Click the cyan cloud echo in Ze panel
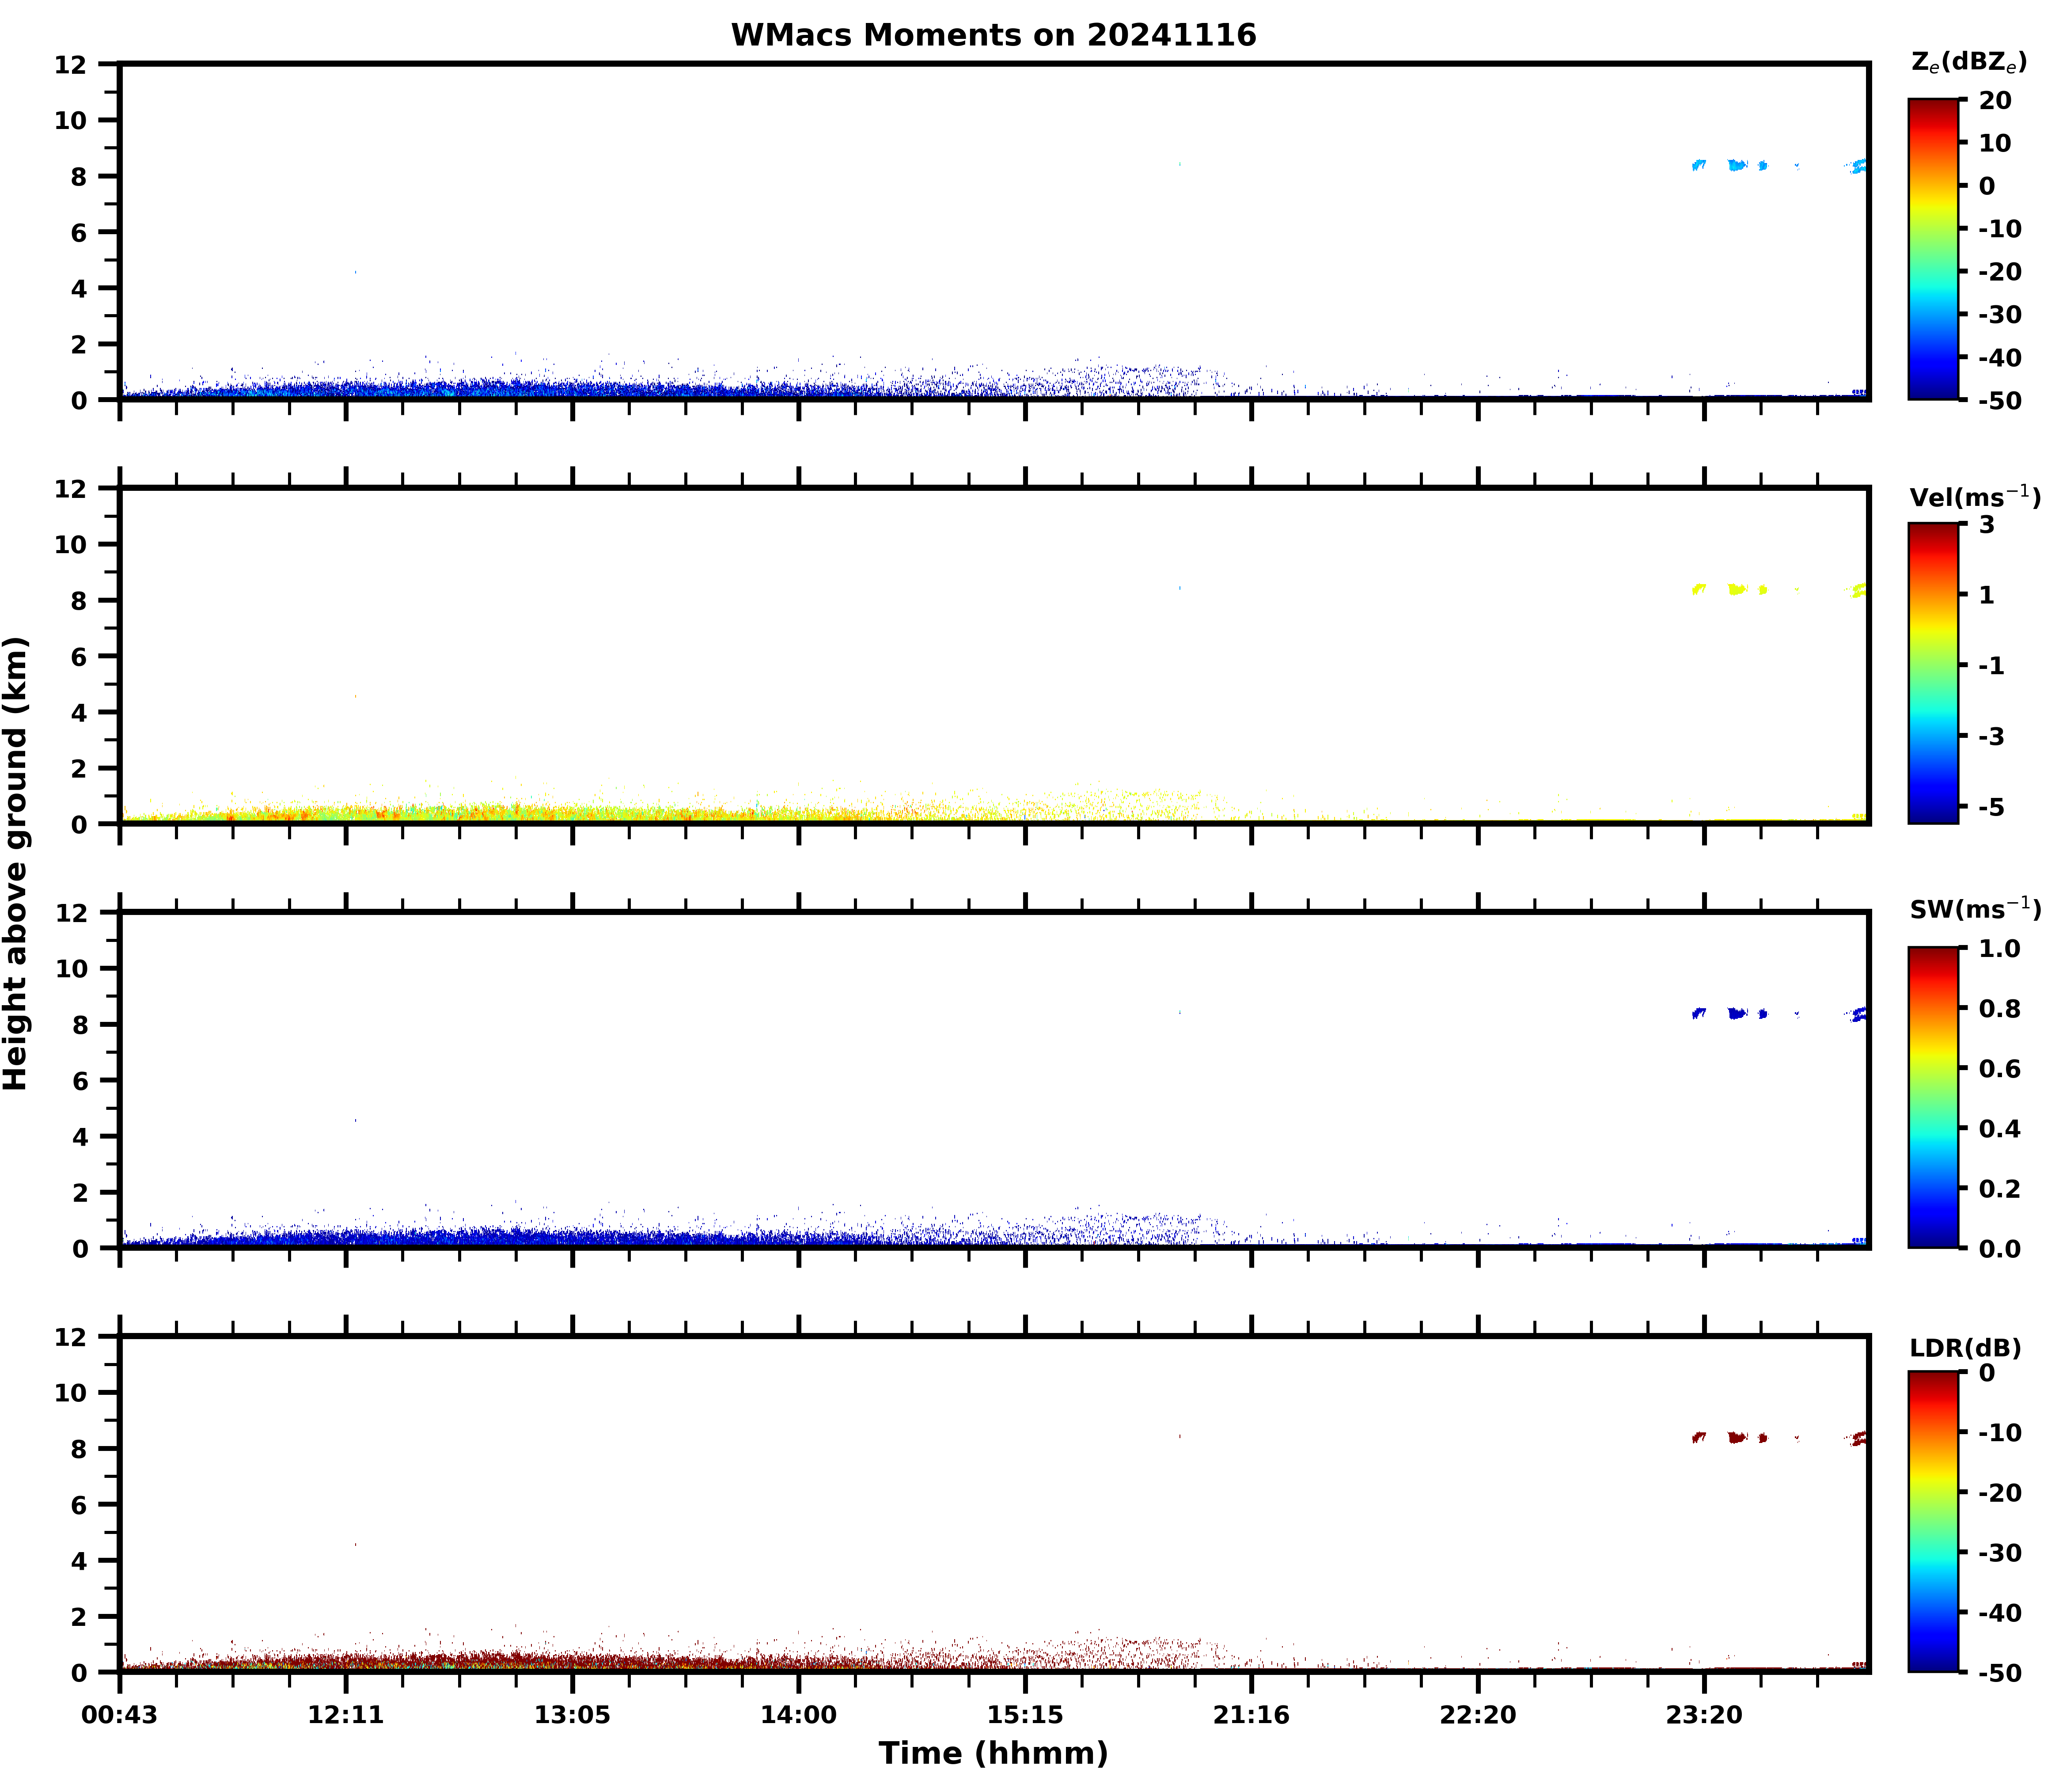Screen dimensions: 2063x1792 (1736, 165)
